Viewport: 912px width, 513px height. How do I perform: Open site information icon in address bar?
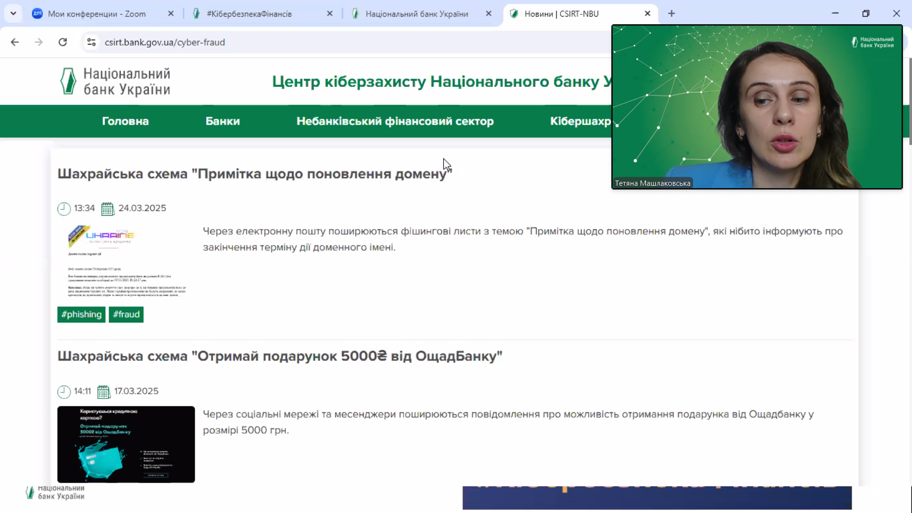coord(91,42)
